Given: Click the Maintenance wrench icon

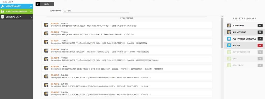Looking at the screenshot, I should pos(2,6).
